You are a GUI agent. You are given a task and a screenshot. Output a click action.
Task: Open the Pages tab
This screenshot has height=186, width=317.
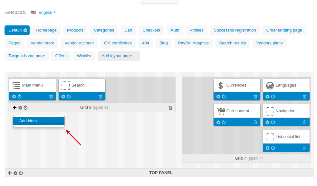[x=14, y=43]
